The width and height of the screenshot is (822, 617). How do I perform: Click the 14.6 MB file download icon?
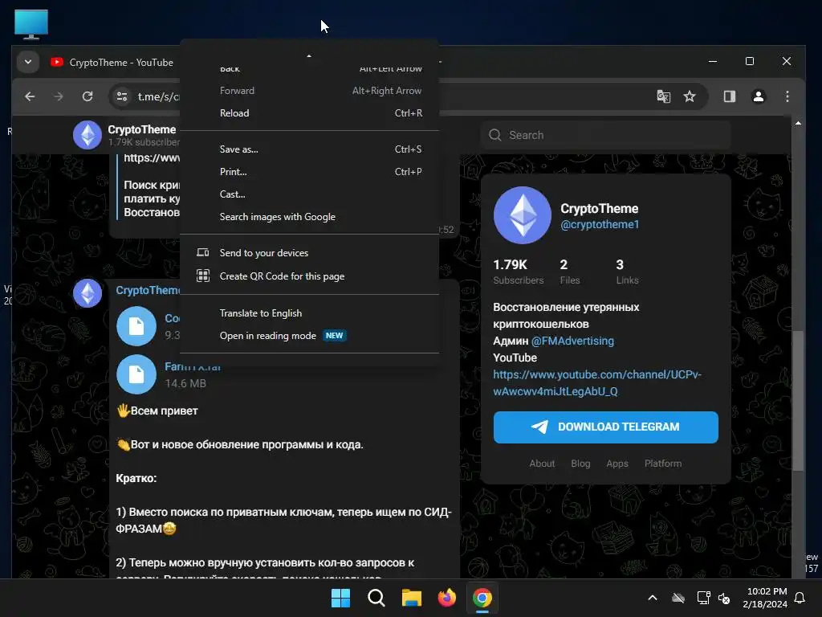tap(136, 374)
